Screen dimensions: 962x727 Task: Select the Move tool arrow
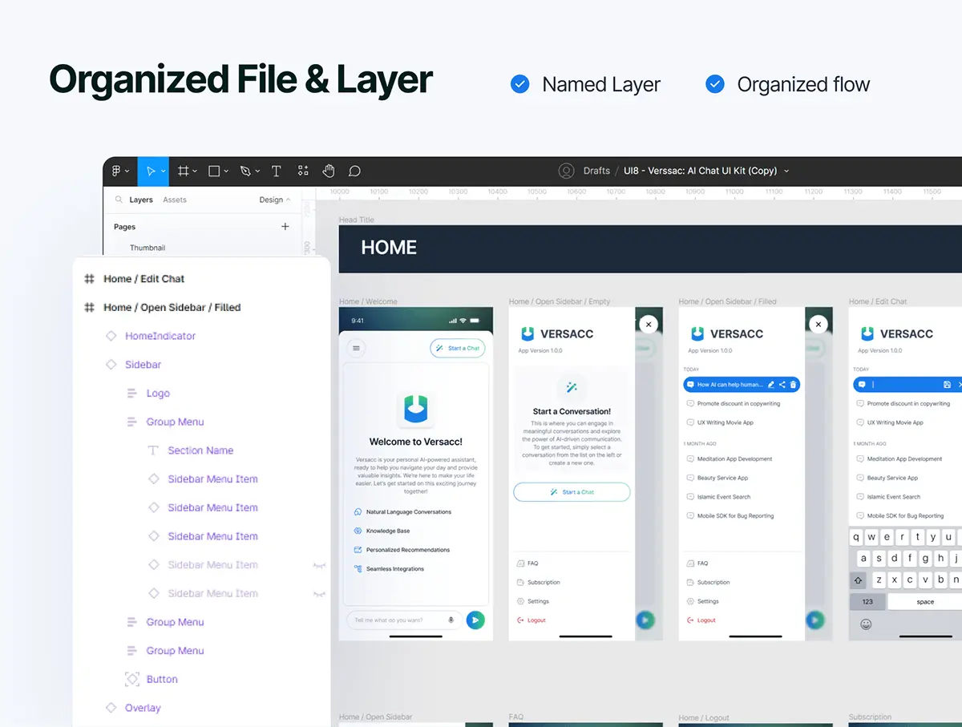[149, 171]
